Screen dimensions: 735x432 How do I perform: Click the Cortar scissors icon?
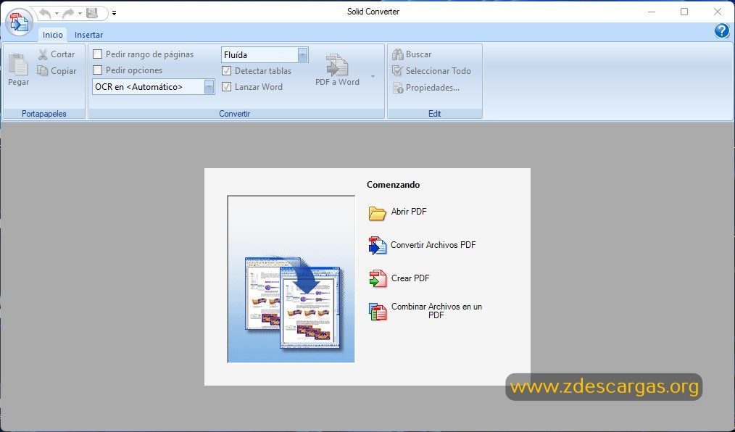click(x=43, y=54)
